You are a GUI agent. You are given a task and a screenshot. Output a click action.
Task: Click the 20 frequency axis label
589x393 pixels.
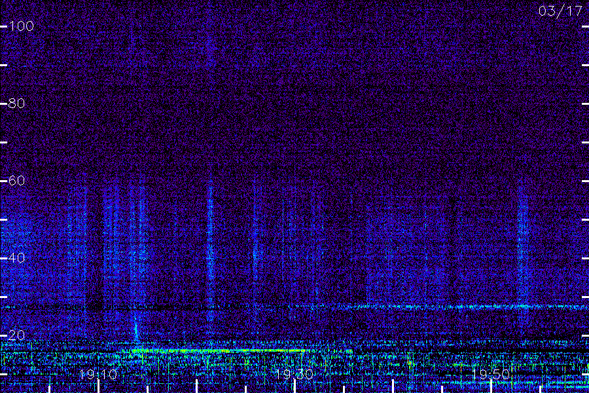click(x=16, y=335)
